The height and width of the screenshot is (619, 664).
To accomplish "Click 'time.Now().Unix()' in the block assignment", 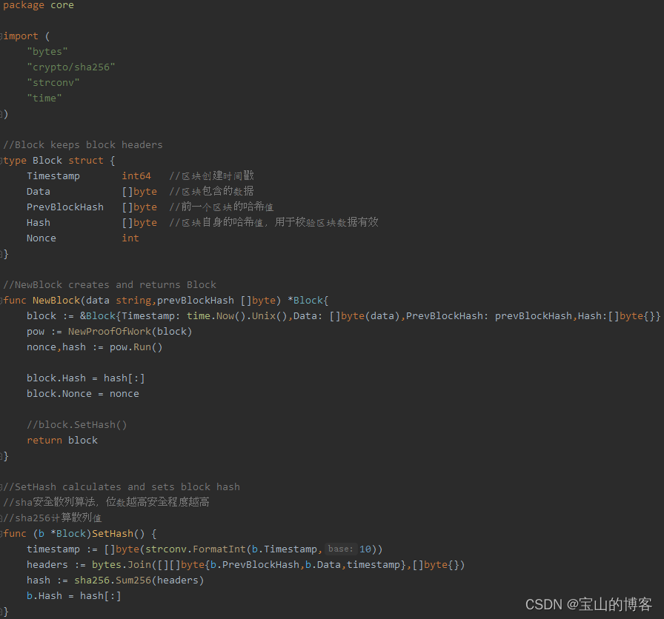I will pyautogui.click(x=237, y=316).
